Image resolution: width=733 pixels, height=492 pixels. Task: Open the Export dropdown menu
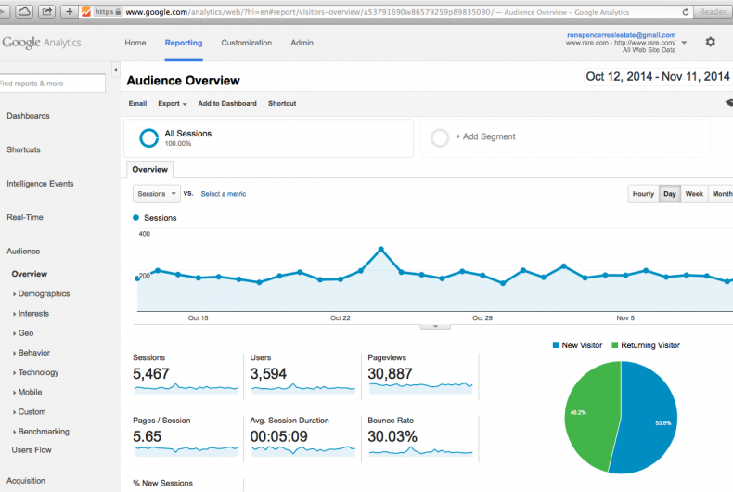point(172,104)
